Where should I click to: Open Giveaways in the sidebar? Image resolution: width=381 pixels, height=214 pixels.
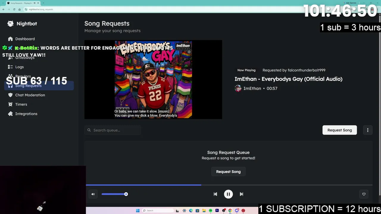[x=25, y=58]
